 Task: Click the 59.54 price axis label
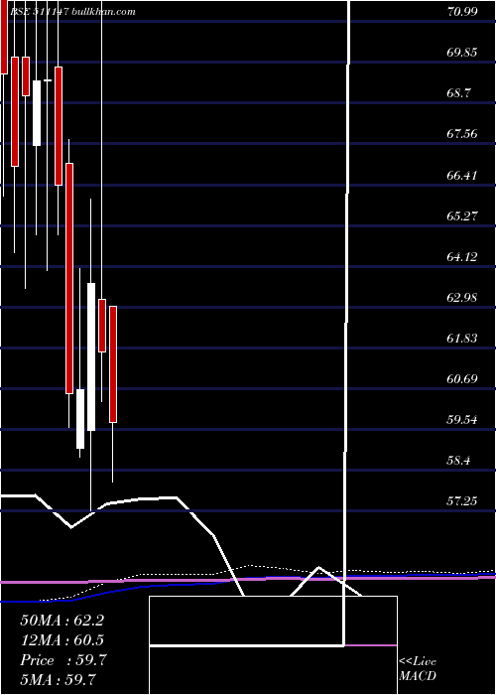[x=462, y=420]
